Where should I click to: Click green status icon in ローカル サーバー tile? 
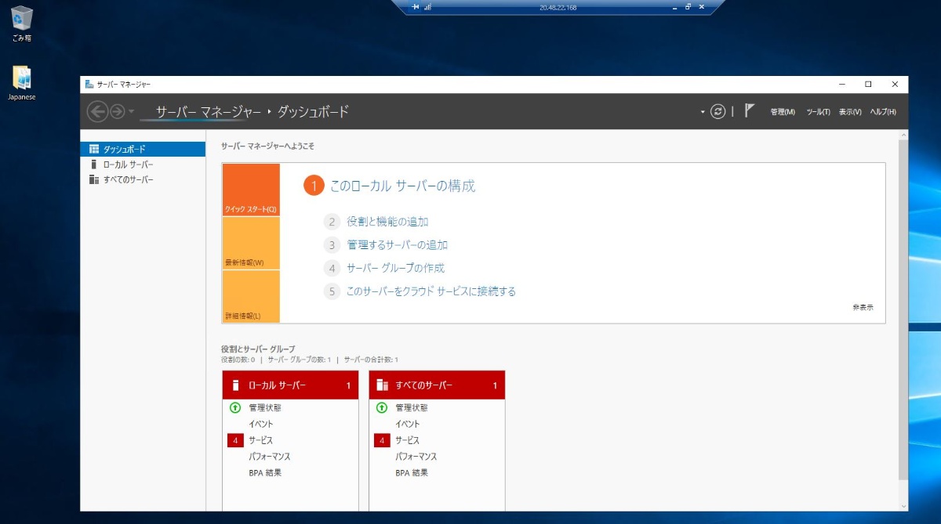[234, 407]
